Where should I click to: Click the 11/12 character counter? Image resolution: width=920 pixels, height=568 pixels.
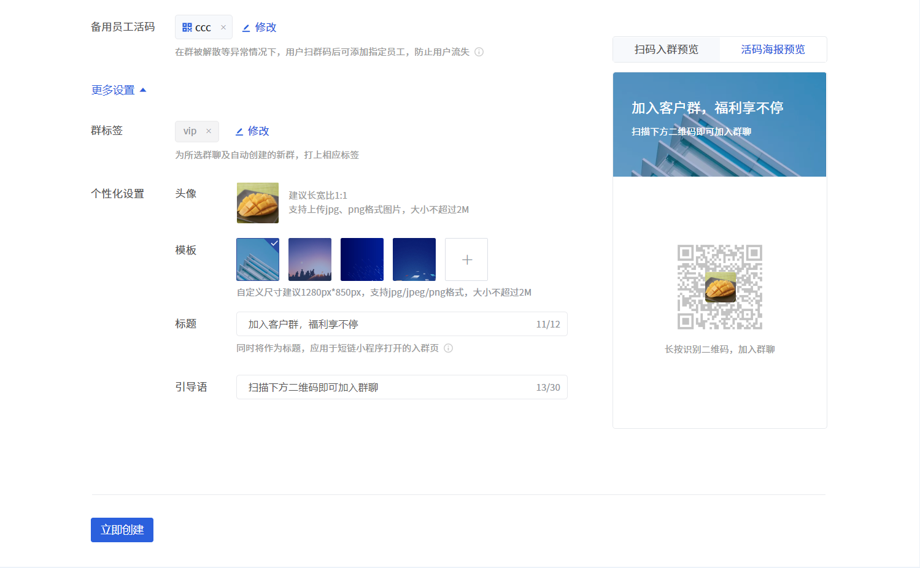pyautogui.click(x=548, y=324)
